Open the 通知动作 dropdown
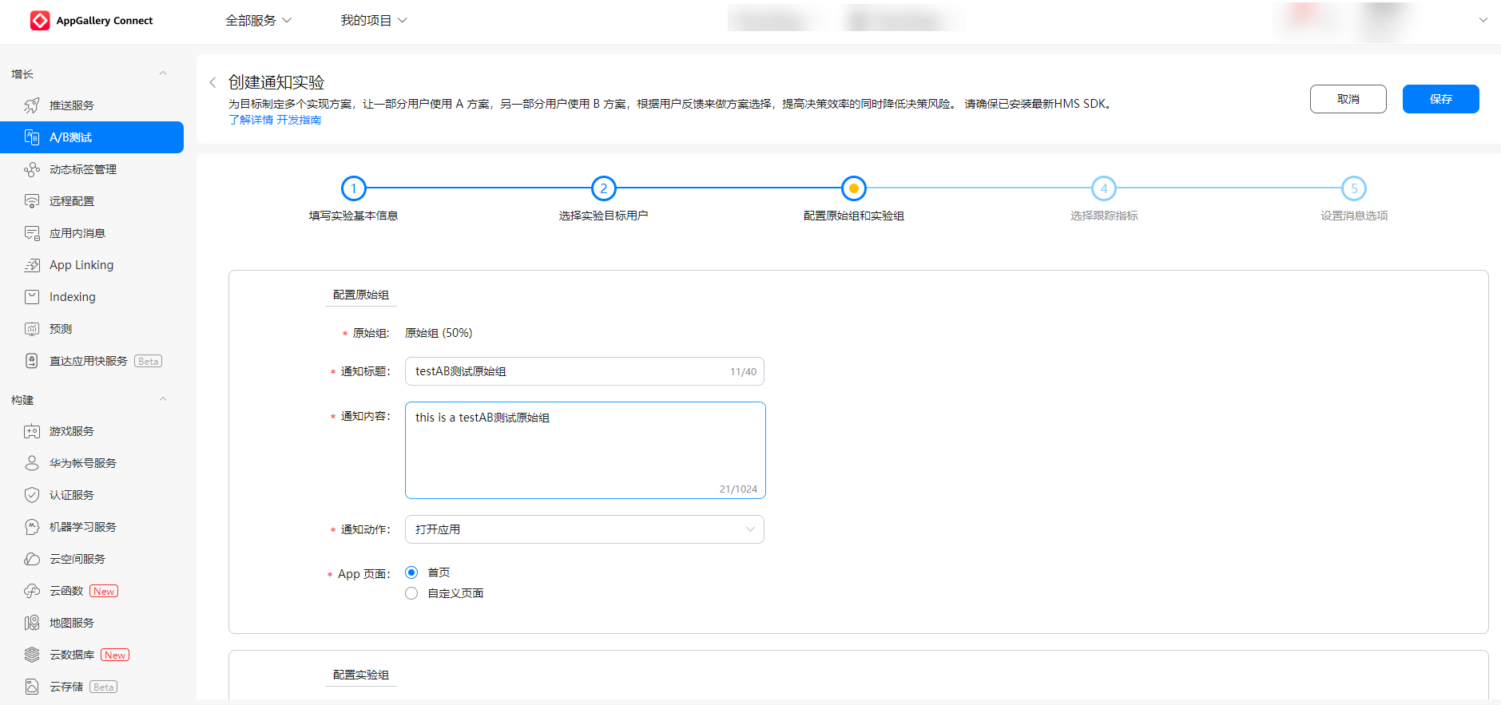Screen dimensions: 1501x705 click(x=584, y=529)
